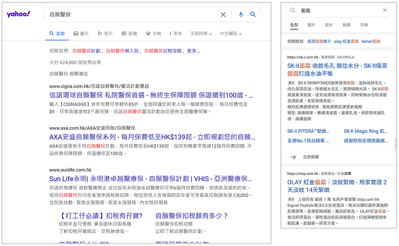The width and height of the screenshot is (399, 246).
Task: Click the 立即選購 shop-now link
Action: point(311,157)
